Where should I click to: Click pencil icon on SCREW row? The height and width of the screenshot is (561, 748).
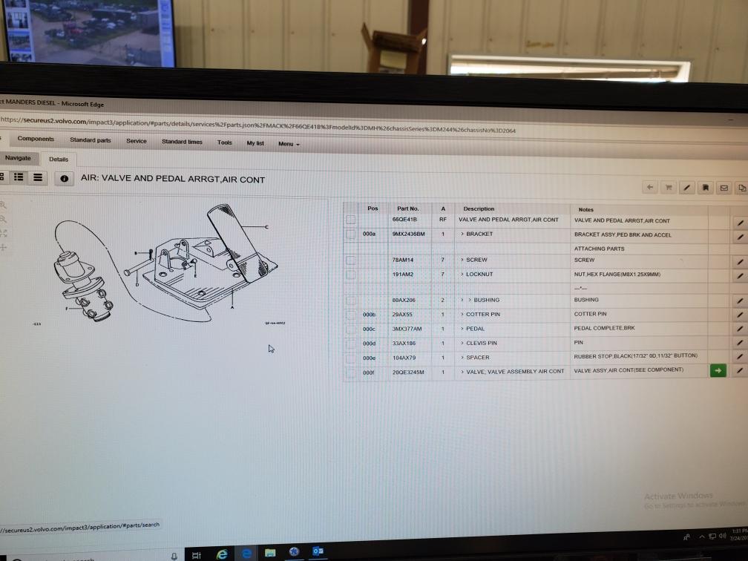(740, 262)
